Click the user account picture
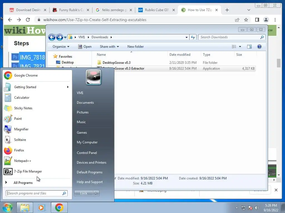This screenshot has width=285, height=213. [x=94, y=77]
